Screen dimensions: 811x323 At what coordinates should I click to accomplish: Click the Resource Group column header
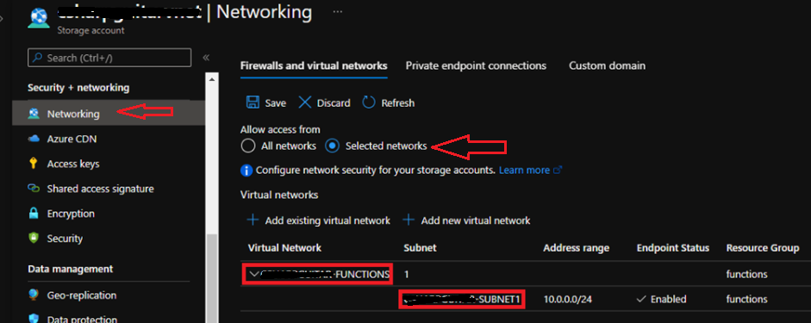pyautogui.click(x=763, y=248)
